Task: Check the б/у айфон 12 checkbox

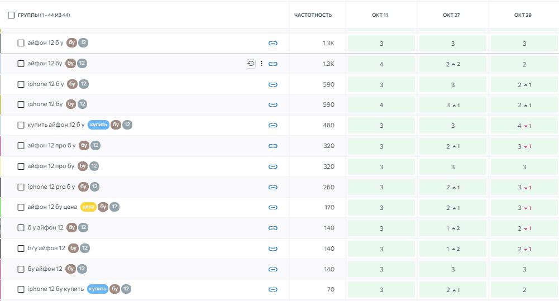Action: (x=21, y=248)
